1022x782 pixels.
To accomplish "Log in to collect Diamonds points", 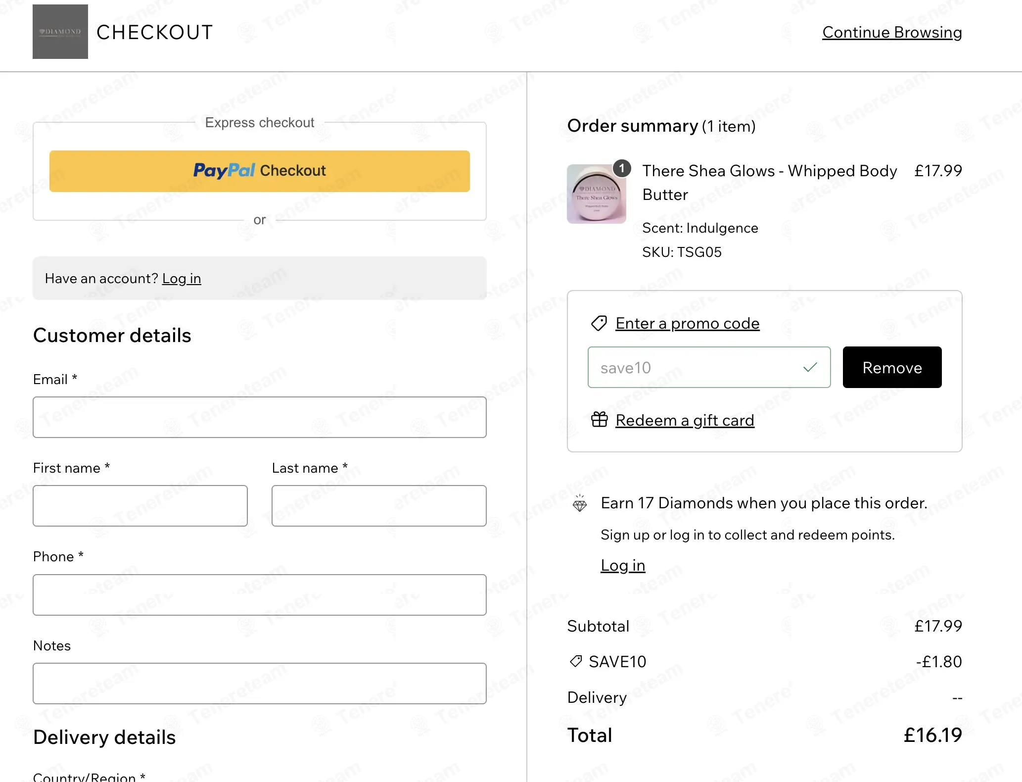I will [623, 565].
